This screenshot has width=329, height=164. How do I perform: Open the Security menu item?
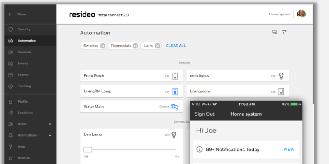(x=24, y=30)
